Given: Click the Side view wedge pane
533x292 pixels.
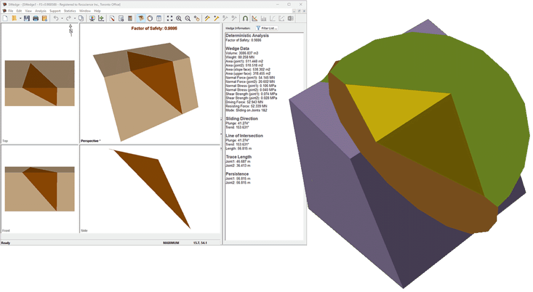Looking at the screenshot, I should 150,189.
